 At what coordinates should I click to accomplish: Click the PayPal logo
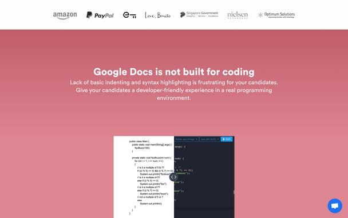[x=100, y=15]
